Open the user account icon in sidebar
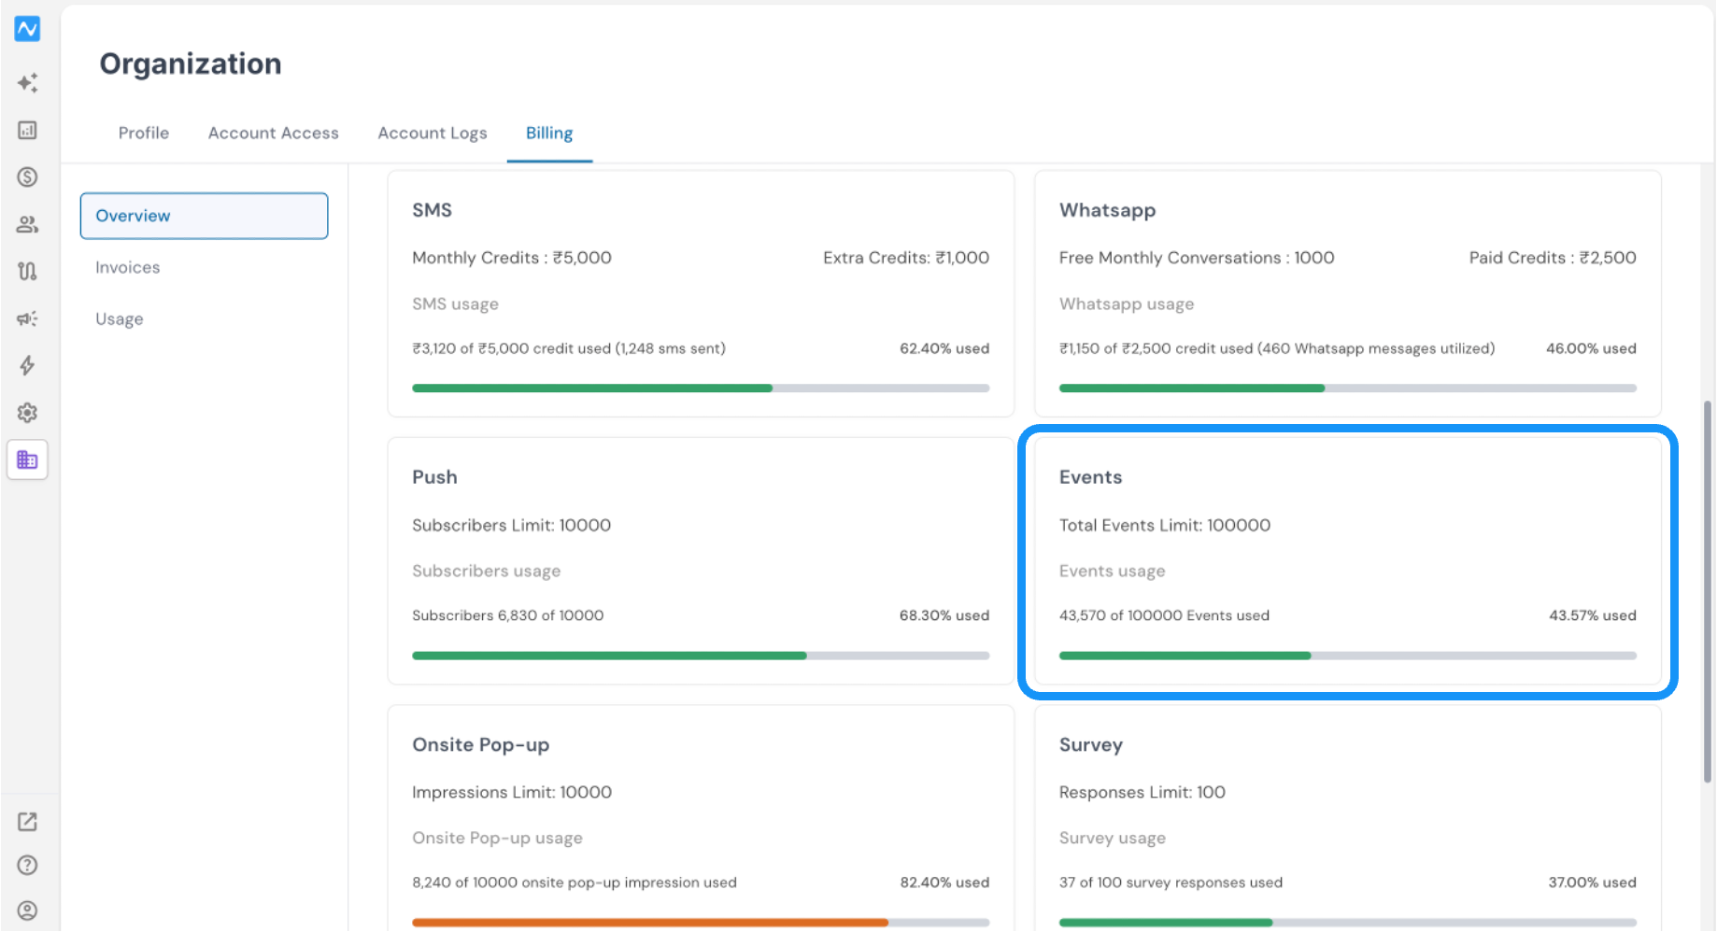The width and height of the screenshot is (1717, 932). point(27,911)
